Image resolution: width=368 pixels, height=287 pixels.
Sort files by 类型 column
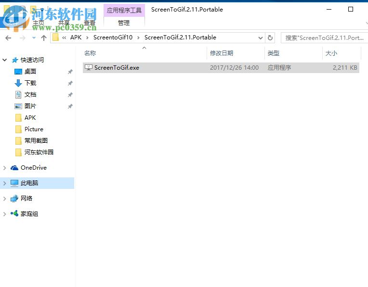pyautogui.click(x=274, y=53)
